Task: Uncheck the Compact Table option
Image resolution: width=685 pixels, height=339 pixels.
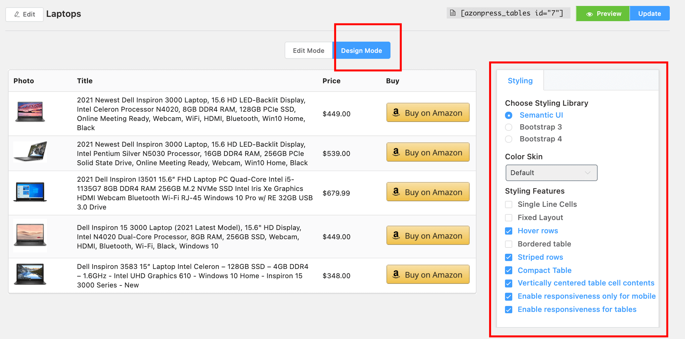Action: coord(509,271)
